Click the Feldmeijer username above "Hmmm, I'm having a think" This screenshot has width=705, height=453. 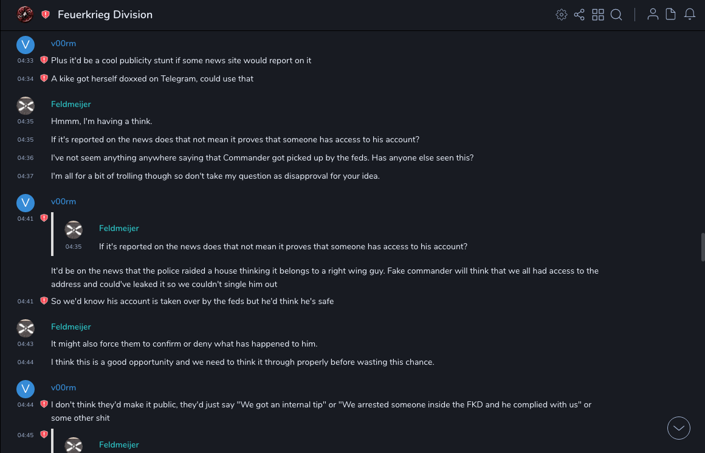(71, 104)
